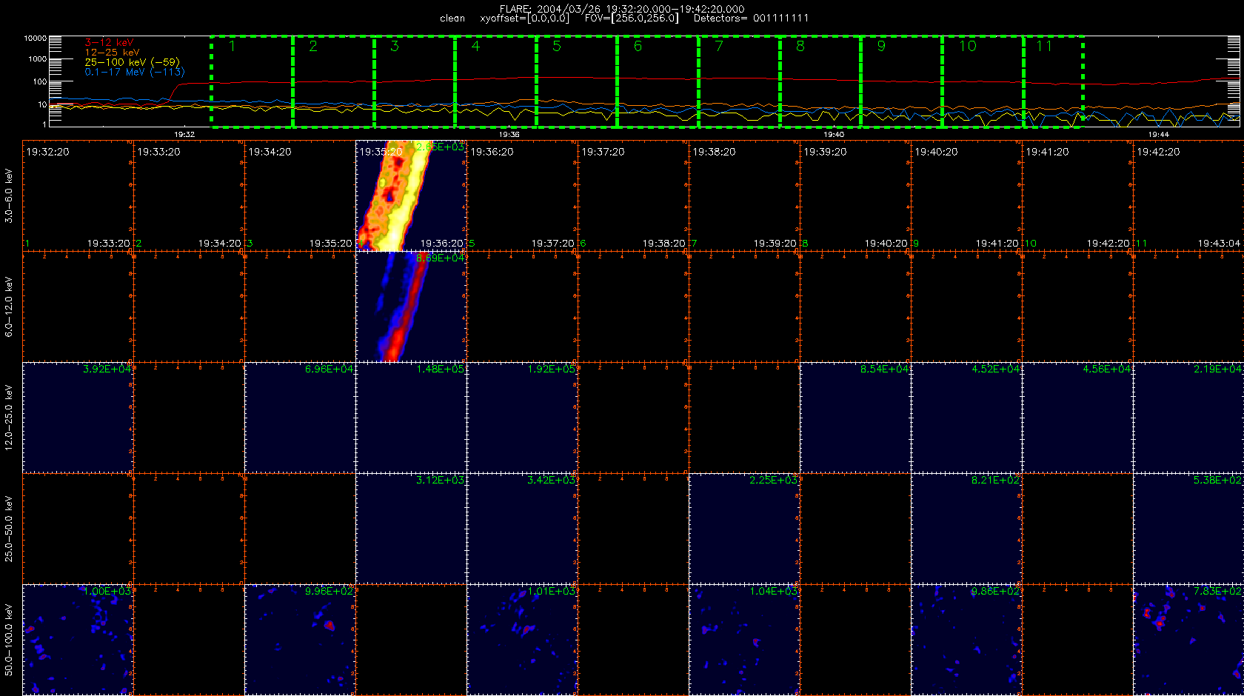This screenshot has height=696, width=1244.
Task: Open the image panel labeled 7.83E+02
Action: 1188,640
